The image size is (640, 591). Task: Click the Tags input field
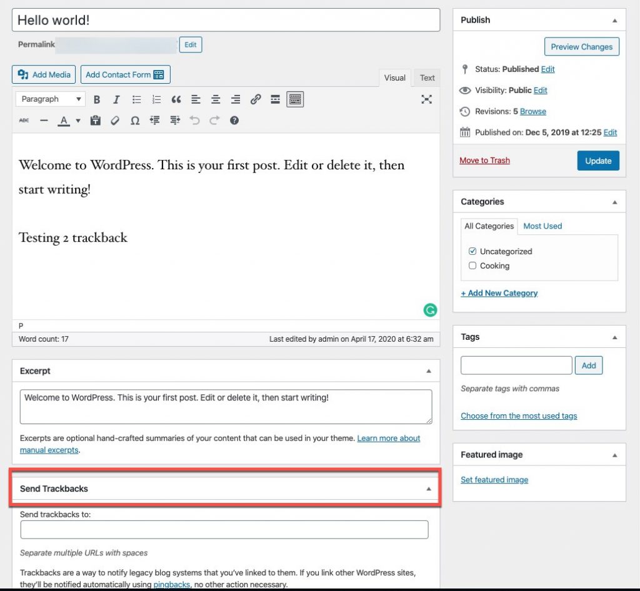[516, 365]
